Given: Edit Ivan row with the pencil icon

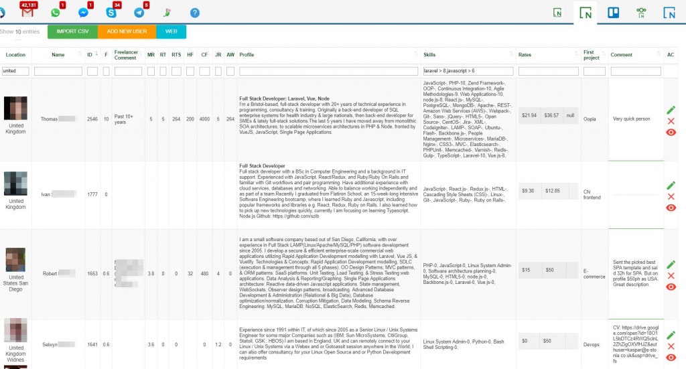Looking at the screenshot, I should (x=671, y=186).
